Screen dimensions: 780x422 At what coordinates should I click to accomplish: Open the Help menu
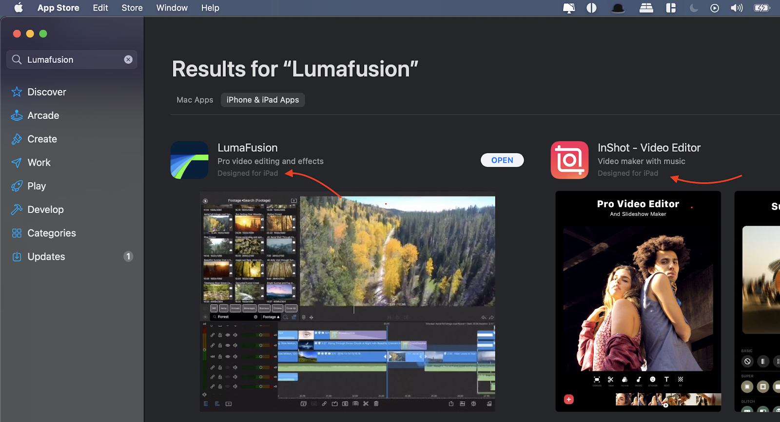tap(210, 8)
